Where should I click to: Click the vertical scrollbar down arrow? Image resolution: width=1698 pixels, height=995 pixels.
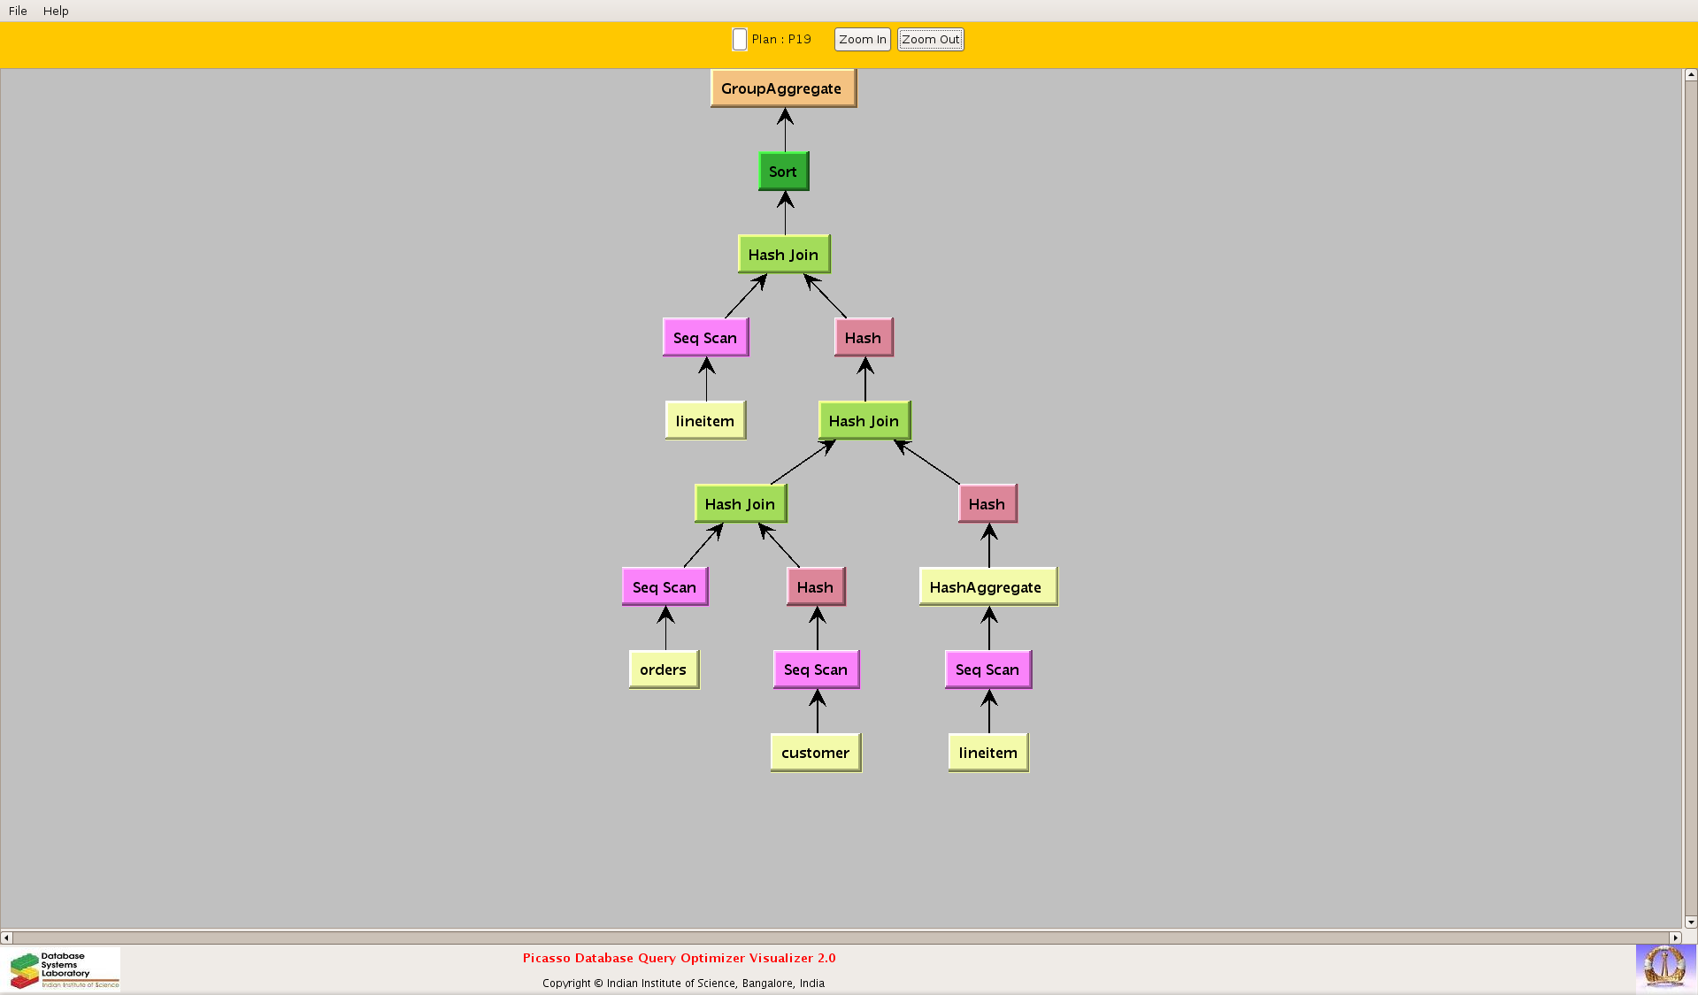coord(1690,922)
